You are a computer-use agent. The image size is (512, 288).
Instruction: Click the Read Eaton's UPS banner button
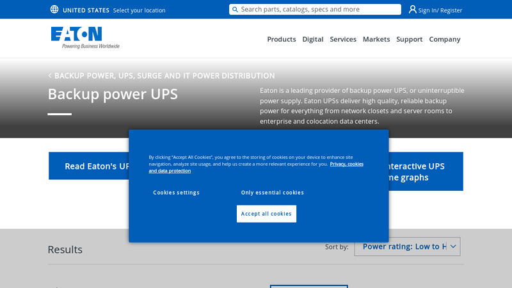click(x=89, y=166)
